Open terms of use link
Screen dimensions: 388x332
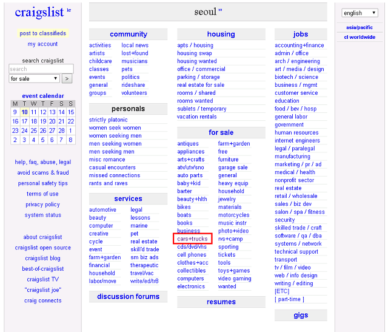point(42,194)
